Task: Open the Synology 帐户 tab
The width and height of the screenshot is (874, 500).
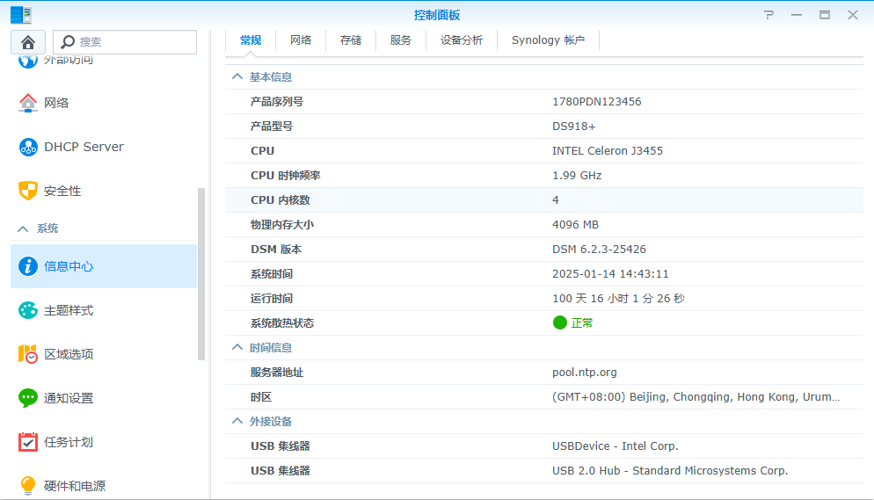Action: 548,40
